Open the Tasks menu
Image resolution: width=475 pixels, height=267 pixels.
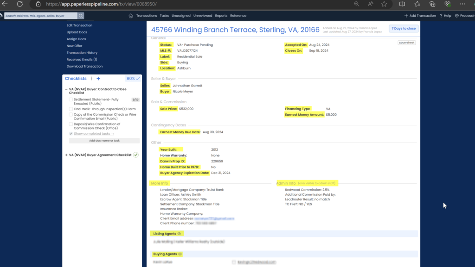click(x=164, y=16)
